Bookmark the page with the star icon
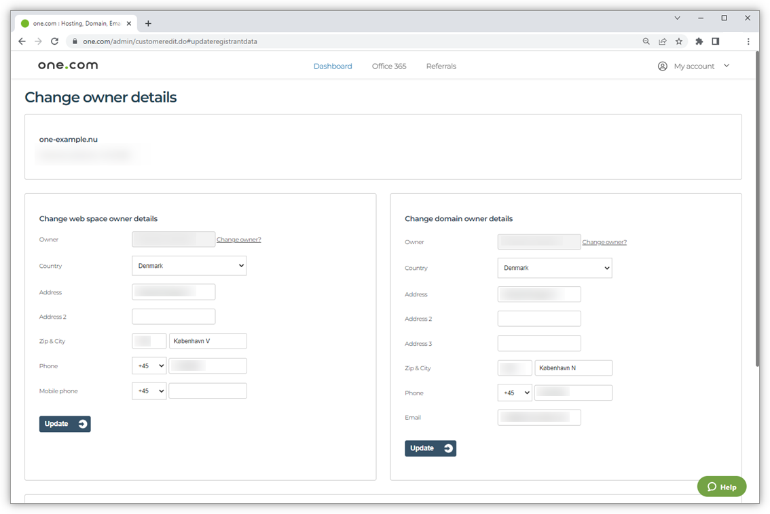770x514 pixels. 679,41
